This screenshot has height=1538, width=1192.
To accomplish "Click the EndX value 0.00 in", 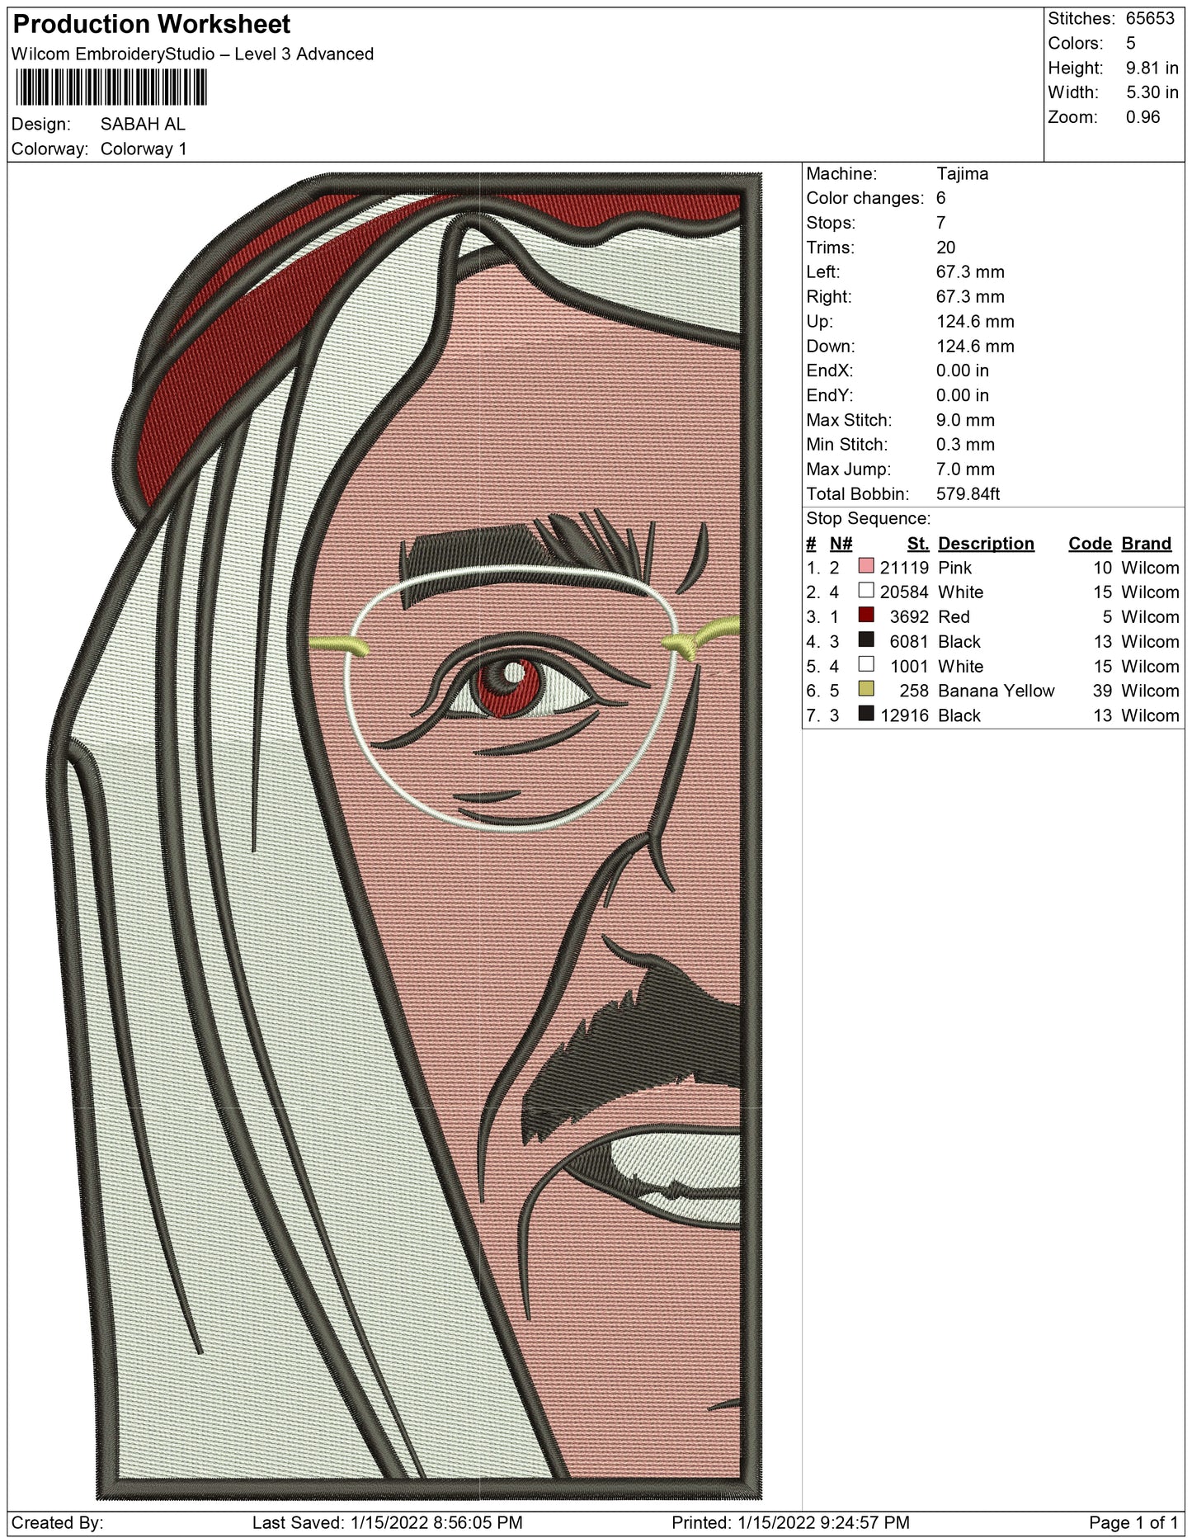I will tap(963, 370).
